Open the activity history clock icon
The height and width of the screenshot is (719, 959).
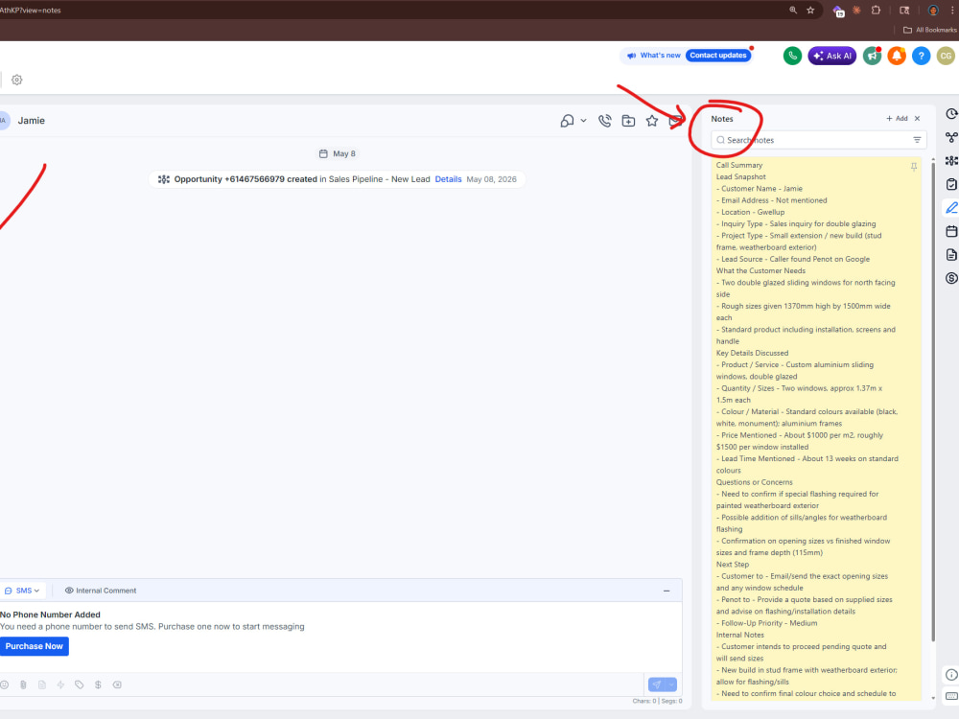(x=951, y=114)
